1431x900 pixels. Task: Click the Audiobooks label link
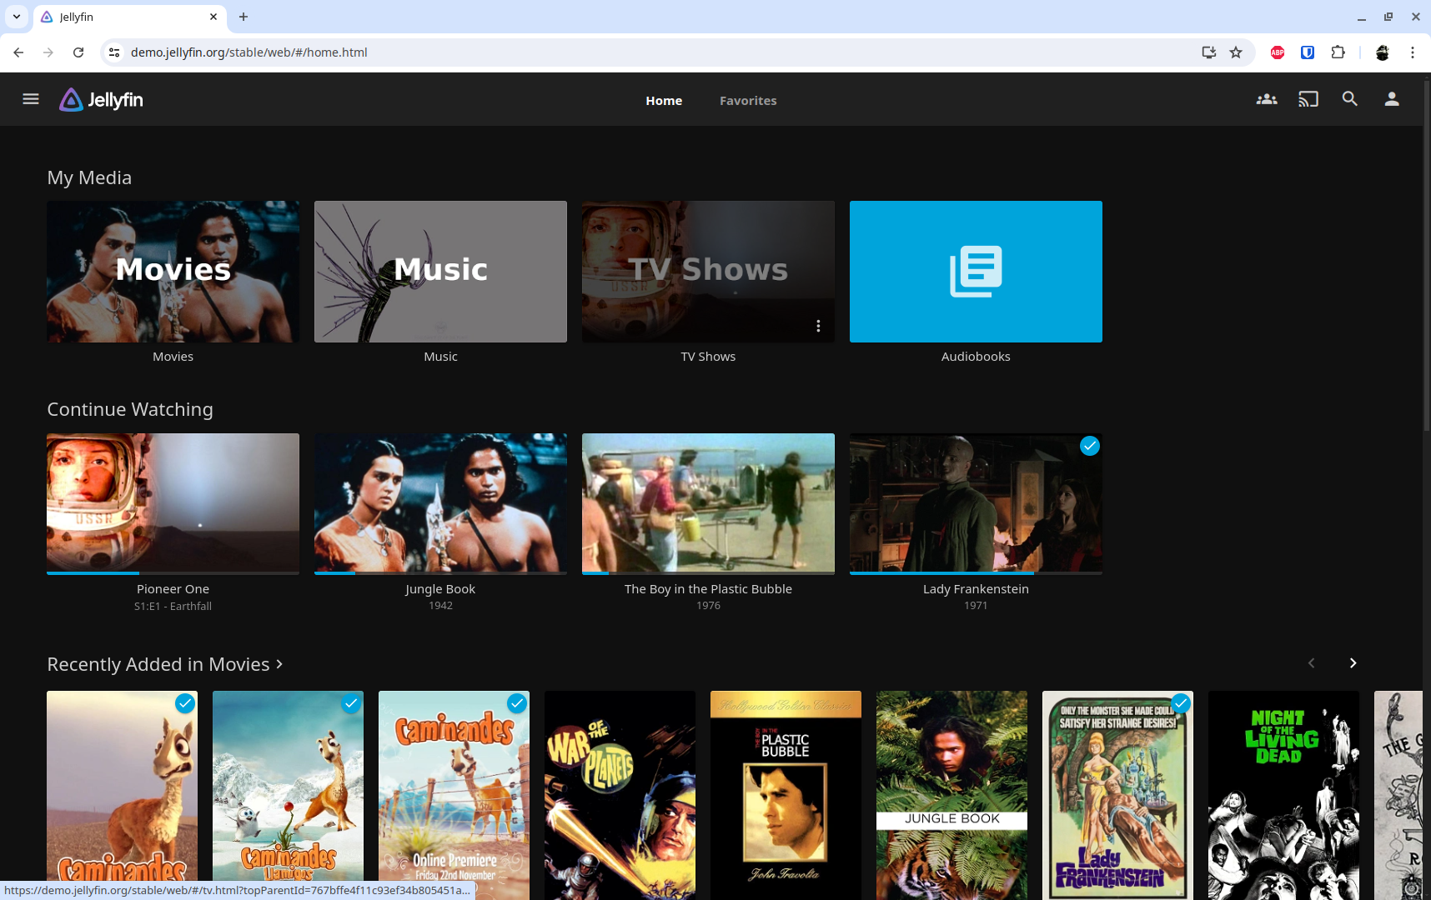pyautogui.click(x=976, y=357)
